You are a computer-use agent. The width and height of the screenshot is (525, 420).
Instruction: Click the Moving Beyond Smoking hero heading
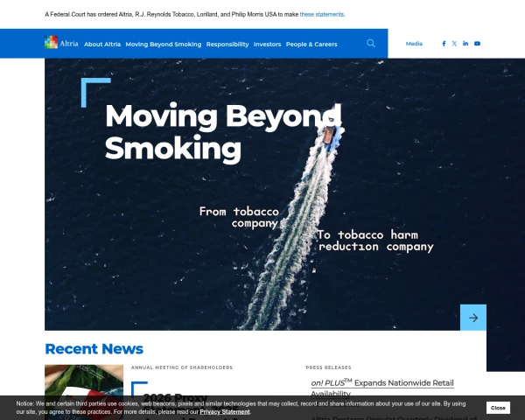point(223,131)
